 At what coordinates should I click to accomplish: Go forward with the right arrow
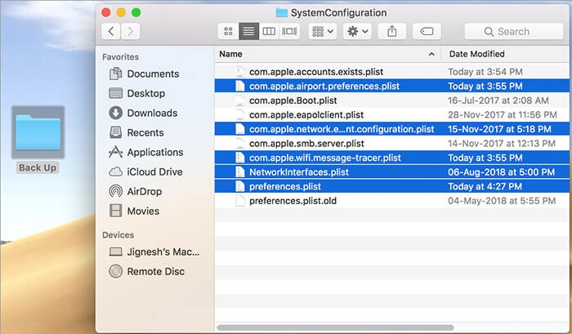[x=130, y=31]
